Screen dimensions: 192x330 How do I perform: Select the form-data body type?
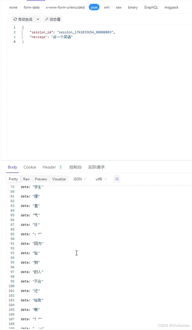tap(31, 7)
